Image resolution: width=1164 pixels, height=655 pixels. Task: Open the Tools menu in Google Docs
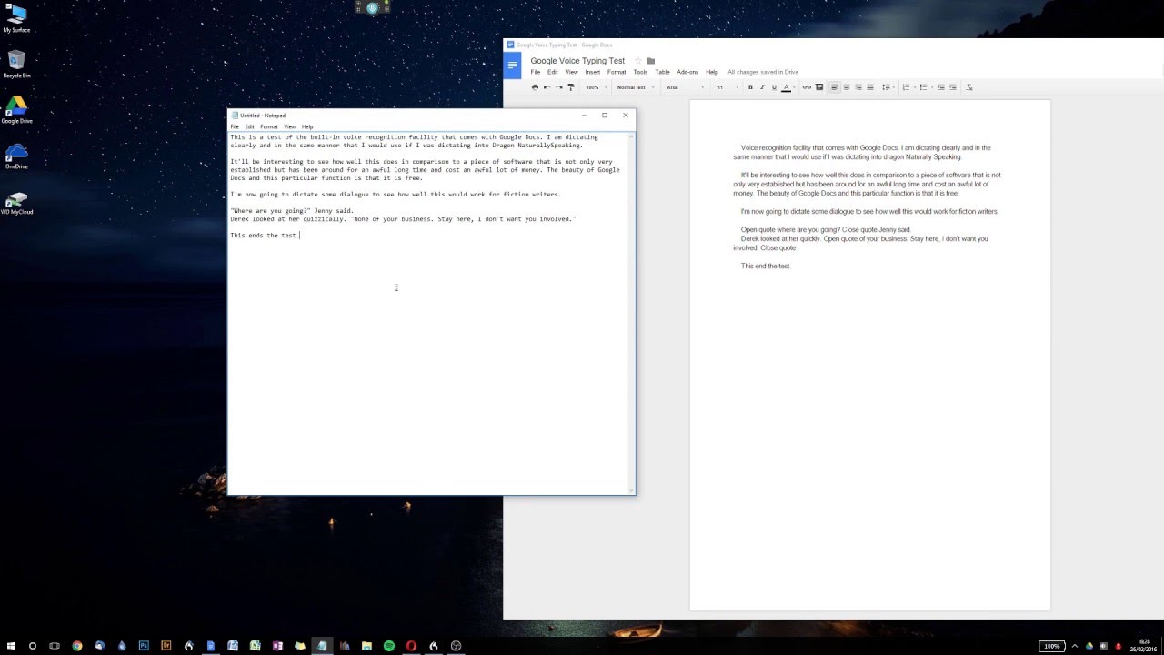(x=640, y=72)
